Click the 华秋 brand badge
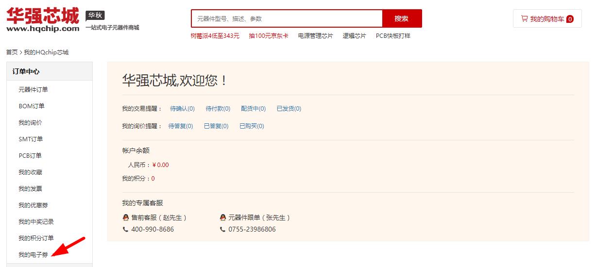Viewport: 595px width, 267px height. pos(95,16)
